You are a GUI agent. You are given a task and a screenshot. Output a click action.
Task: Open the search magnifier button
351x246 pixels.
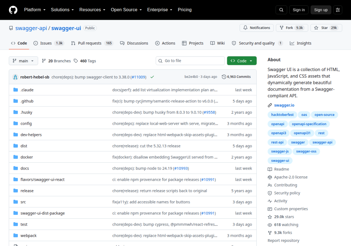point(281,10)
